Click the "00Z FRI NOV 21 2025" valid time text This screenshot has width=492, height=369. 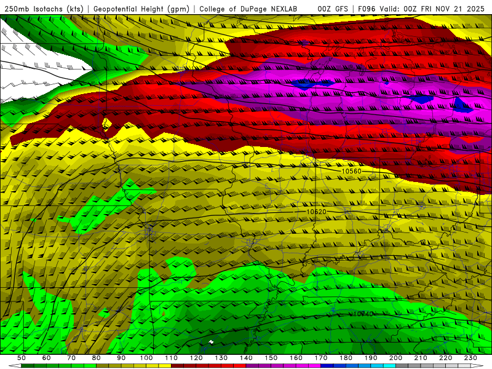coord(444,9)
